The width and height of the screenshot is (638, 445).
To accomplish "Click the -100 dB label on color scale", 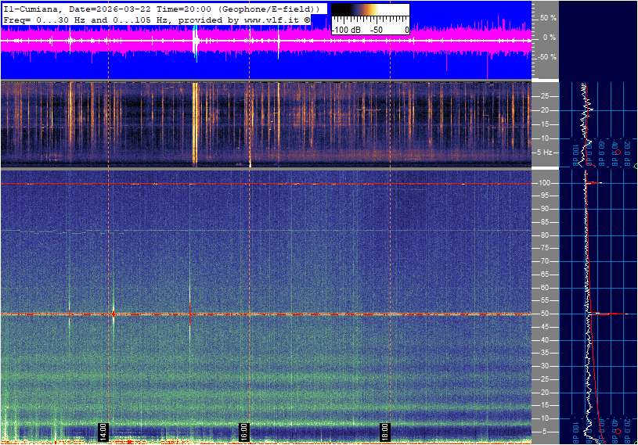I will click(x=346, y=30).
